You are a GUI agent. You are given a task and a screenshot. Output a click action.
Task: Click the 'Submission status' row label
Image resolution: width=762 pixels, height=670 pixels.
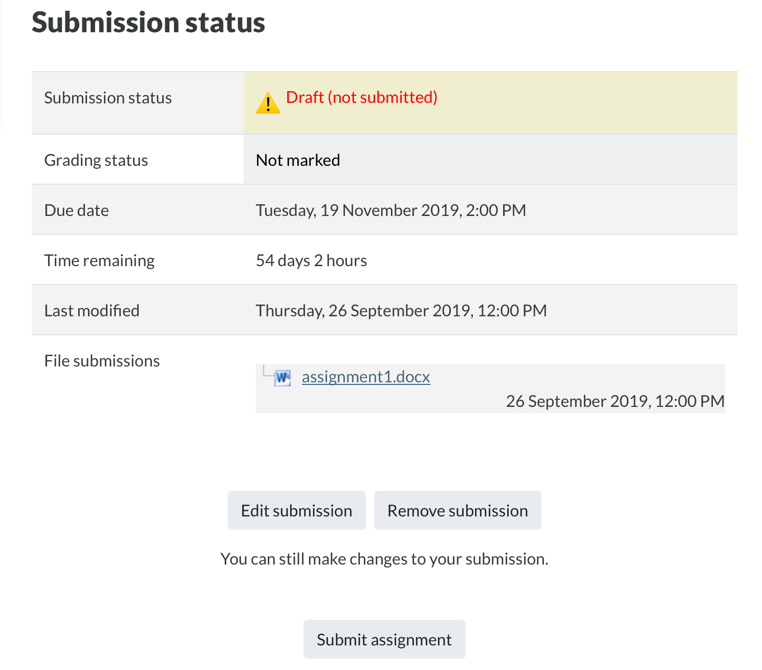108,98
